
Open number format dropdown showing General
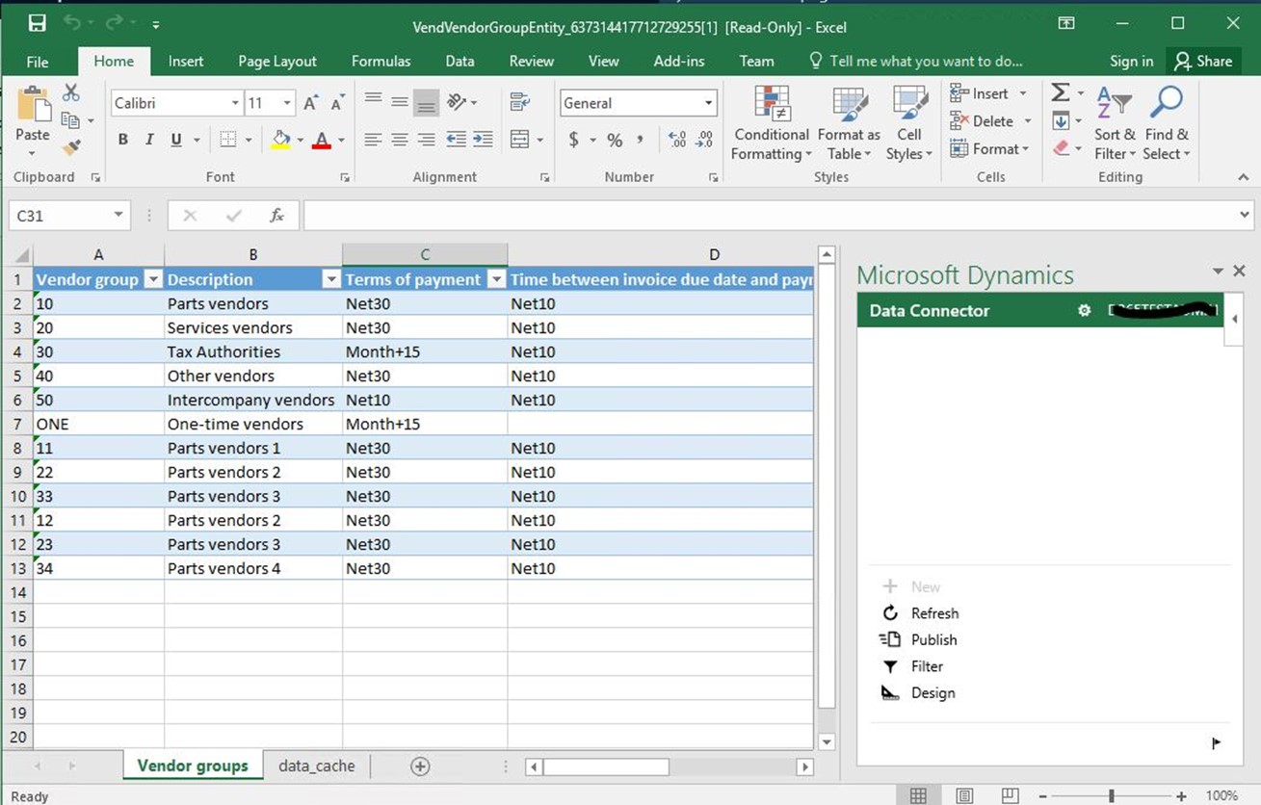click(x=709, y=103)
